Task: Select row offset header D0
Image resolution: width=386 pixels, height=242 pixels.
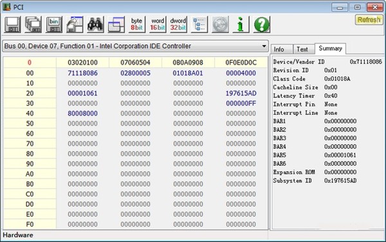Action: (30, 204)
